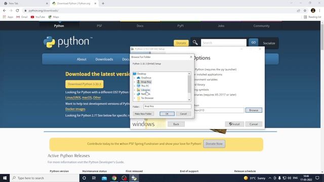
Task: Open the Gmail bookmark
Action: click(x=22, y=17)
